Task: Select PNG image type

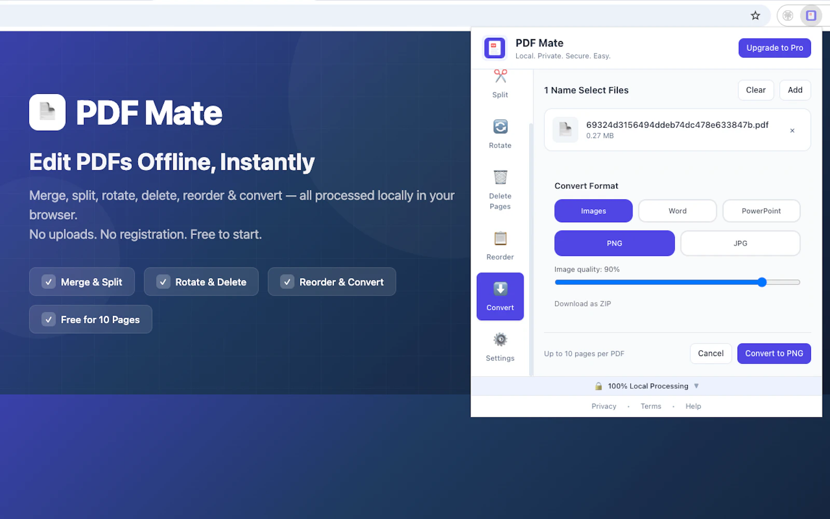Action: pyautogui.click(x=614, y=243)
